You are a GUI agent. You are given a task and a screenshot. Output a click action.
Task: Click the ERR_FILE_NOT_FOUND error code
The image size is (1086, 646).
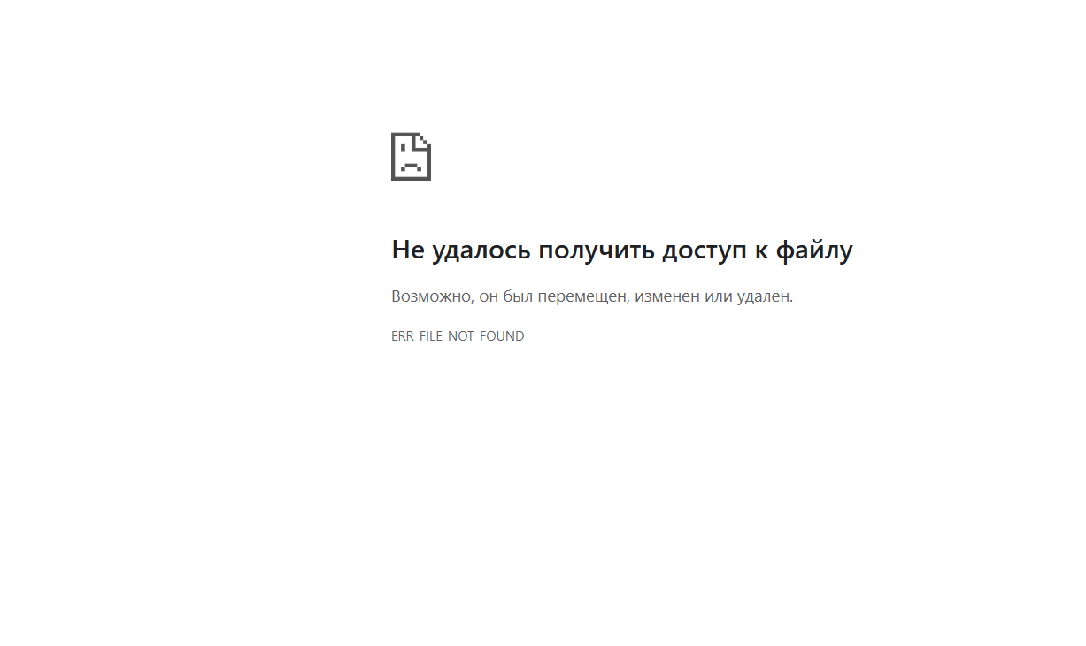pos(458,336)
